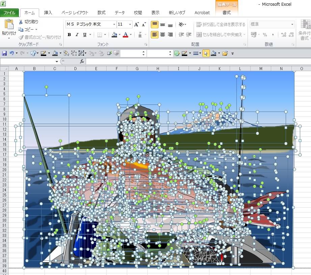
Task: Click the Save icon in quick access toolbar
Action: click(x=4, y=53)
